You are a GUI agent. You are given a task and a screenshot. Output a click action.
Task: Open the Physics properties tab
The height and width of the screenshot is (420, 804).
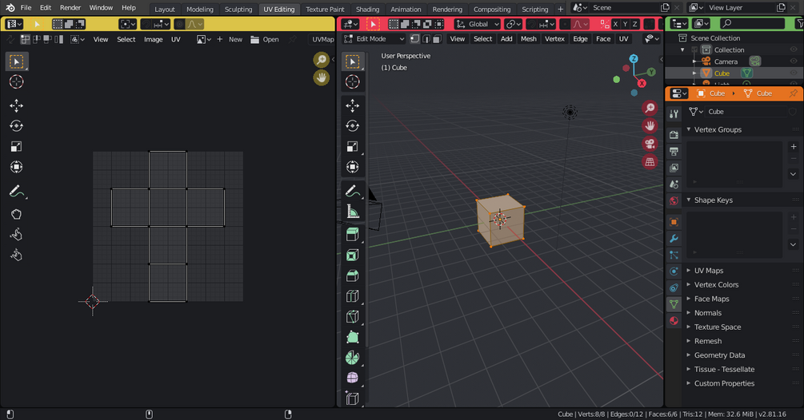(x=674, y=271)
